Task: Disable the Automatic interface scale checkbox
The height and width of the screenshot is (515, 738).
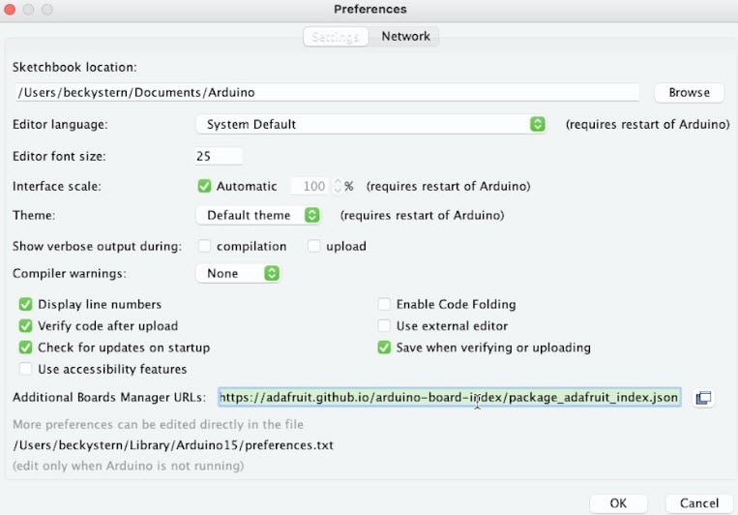Action: [204, 186]
